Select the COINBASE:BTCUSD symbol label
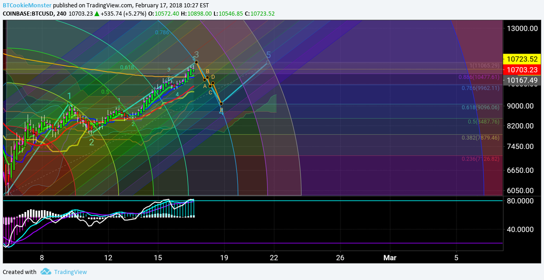Screen dimensions: 544x280 (x=28, y=13)
